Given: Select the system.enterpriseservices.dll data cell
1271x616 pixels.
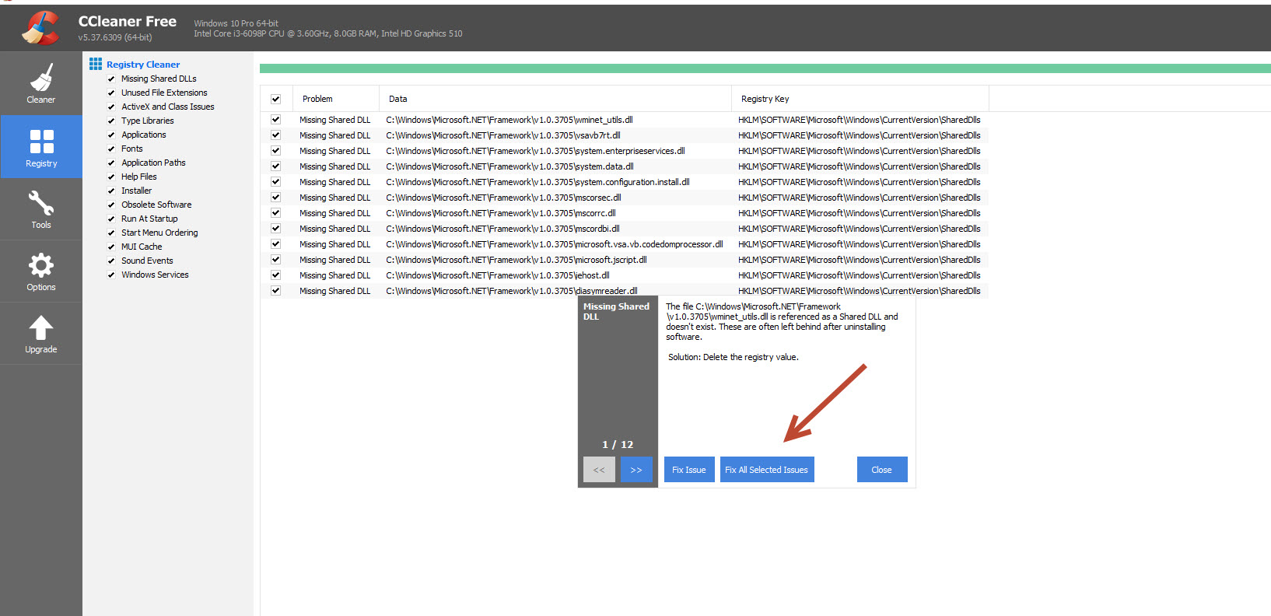Looking at the screenshot, I should [535, 151].
